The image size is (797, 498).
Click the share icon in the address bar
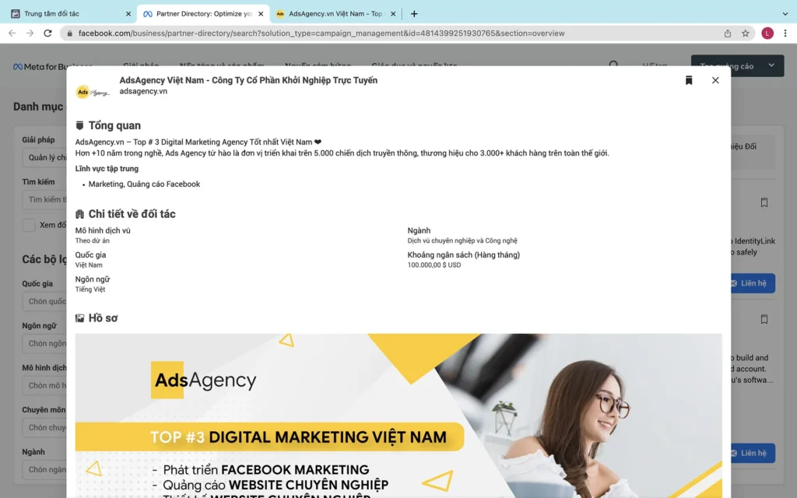pyautogui.click(x=728, y=33)
